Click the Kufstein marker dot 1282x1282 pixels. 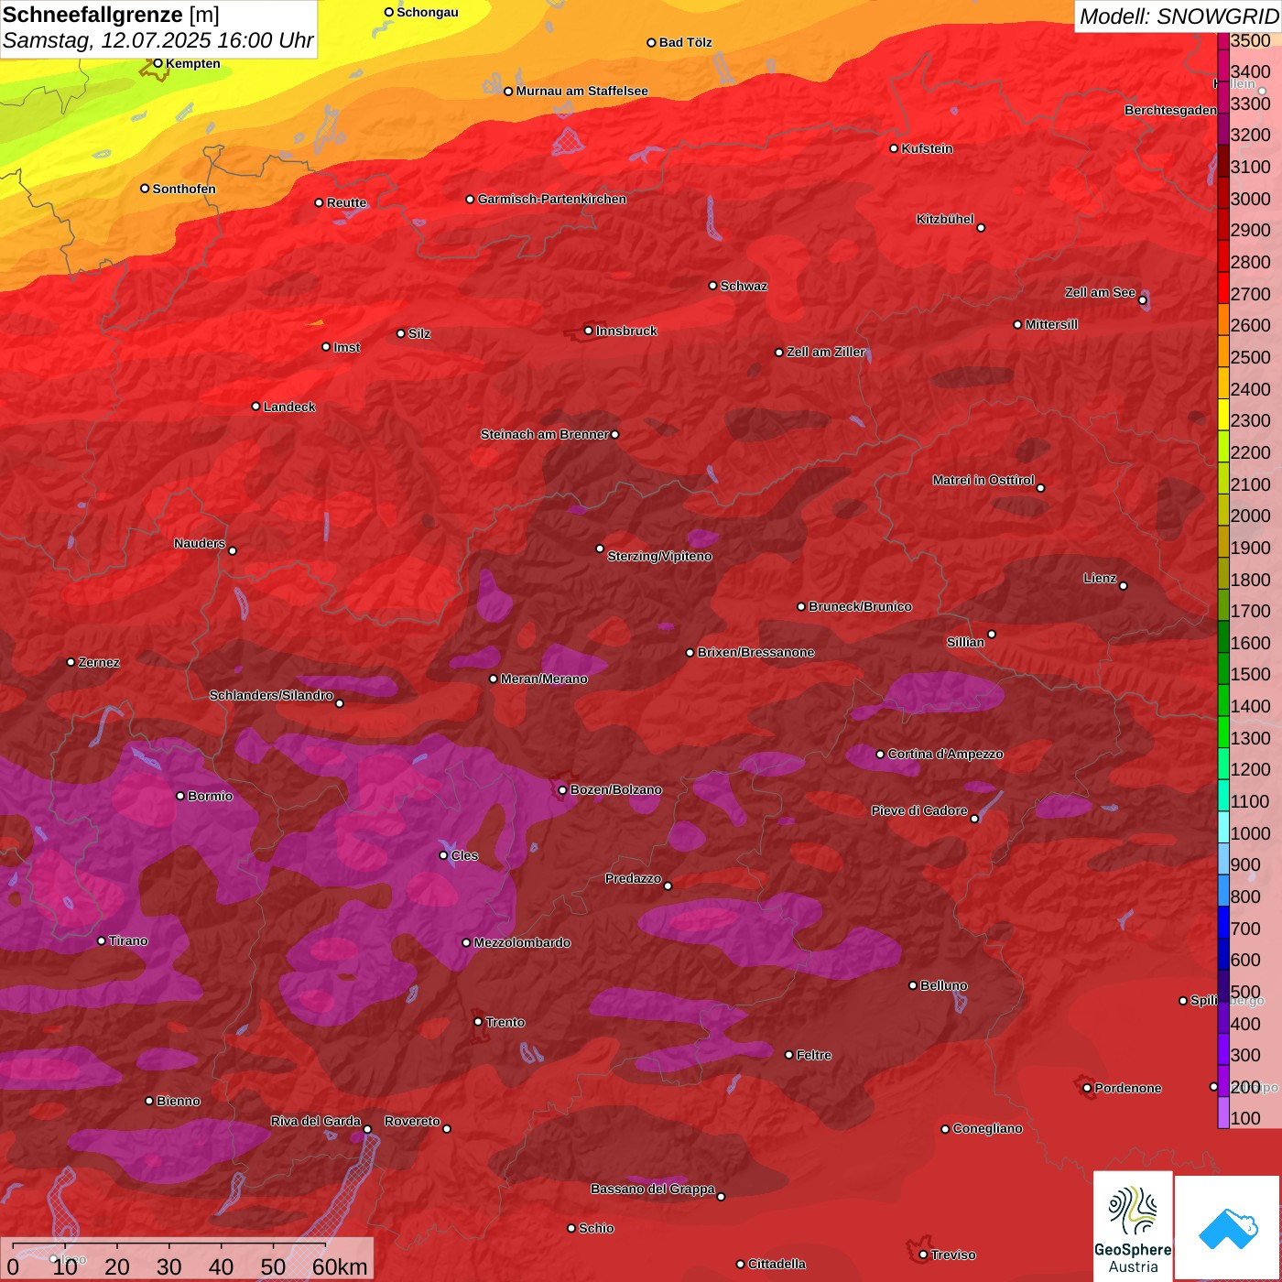tap(895, 148)
